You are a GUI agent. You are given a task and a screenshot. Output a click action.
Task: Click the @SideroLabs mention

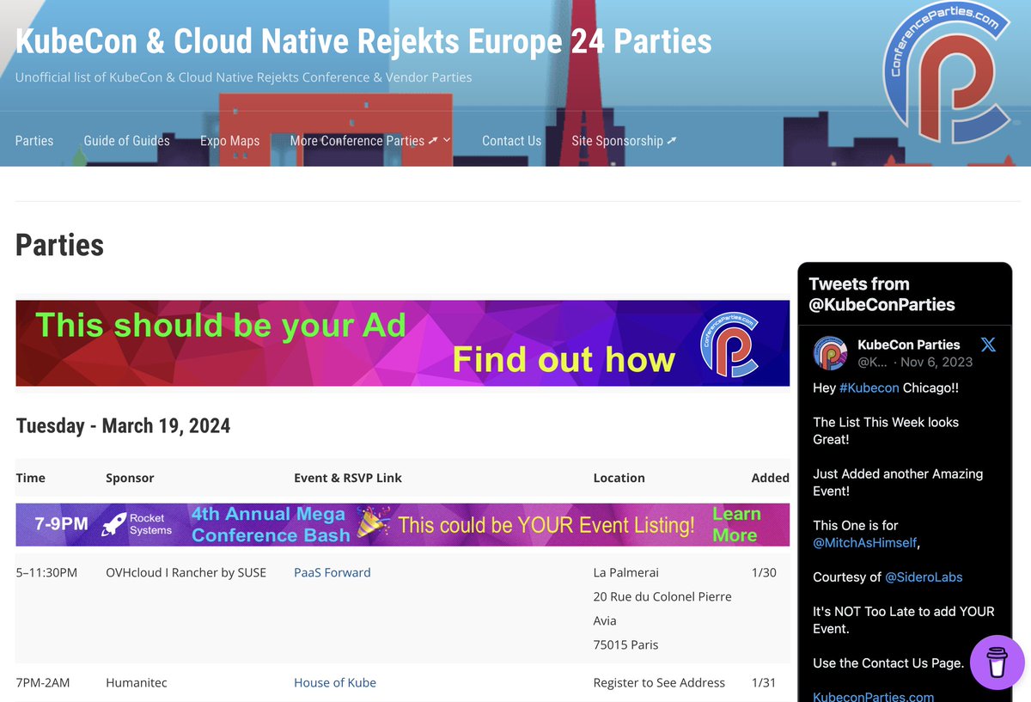tap(924, 577)
